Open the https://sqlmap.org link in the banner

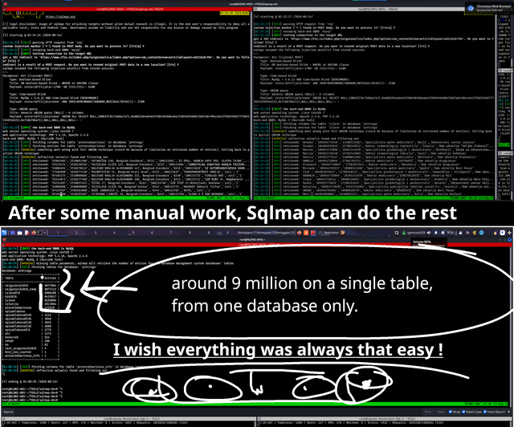click(x=60, y=16)
